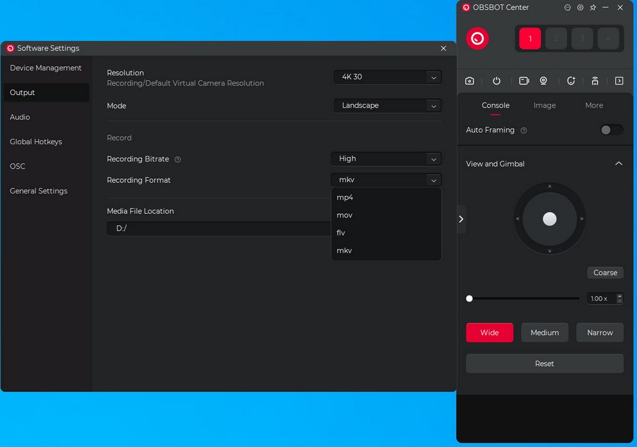Collapse the View and Gimbal section

pyautogui.click(x=618, y=164)
